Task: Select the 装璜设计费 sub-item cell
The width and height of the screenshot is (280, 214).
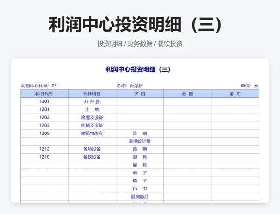Action: point(140,141)
